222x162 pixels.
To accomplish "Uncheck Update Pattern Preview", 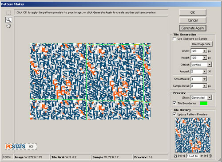I will pos(174,114).
